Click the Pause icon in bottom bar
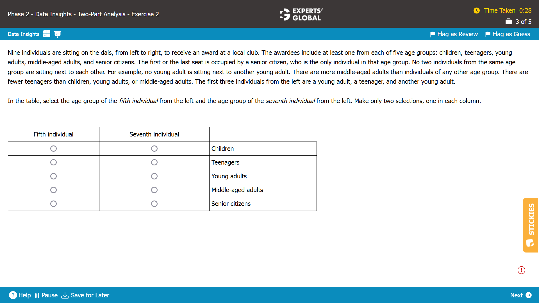 point(37,295)
